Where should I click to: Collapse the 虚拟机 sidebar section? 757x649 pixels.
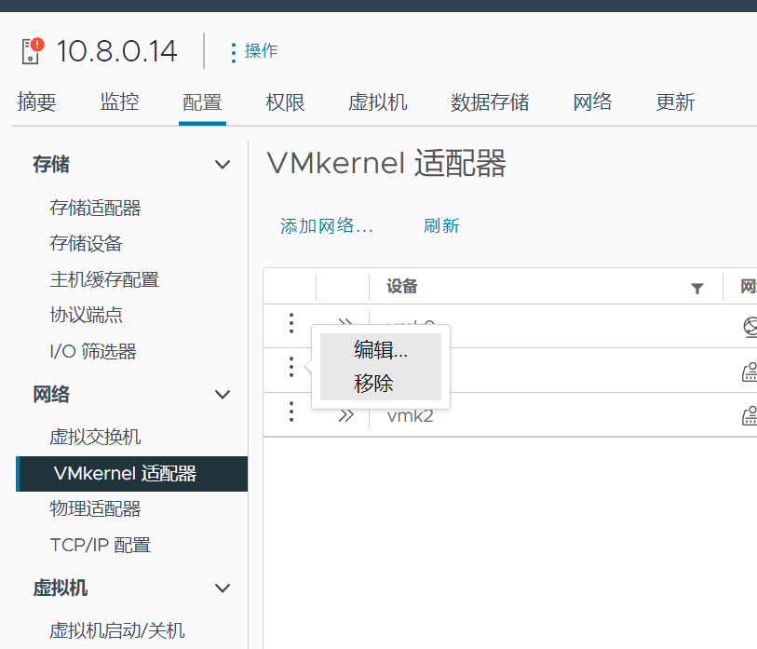coord(223,588)
